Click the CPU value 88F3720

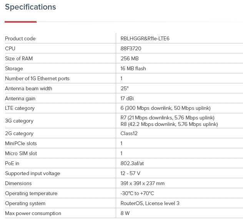[131, 48]
